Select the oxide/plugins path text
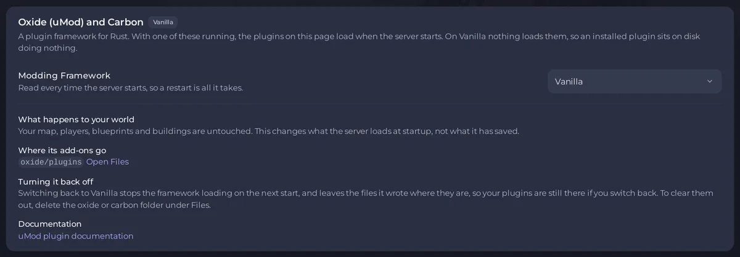The height and width of the screenshot is (257, 740). (51, 162)
